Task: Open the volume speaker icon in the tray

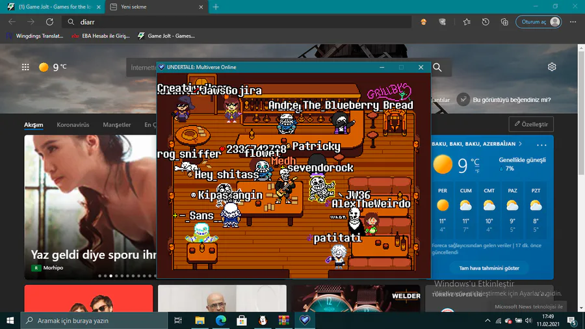Action: (528, 321)
